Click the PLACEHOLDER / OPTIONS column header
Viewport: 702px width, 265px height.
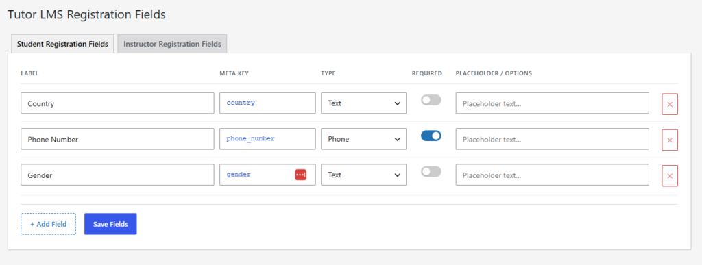tap(494, 73)
